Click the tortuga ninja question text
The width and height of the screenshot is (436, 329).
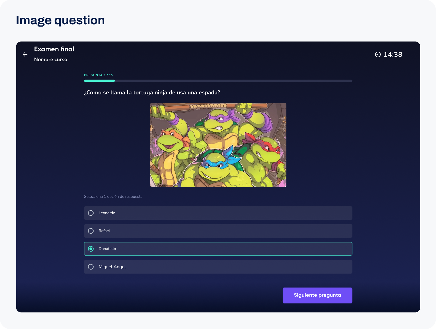(152, 93)
